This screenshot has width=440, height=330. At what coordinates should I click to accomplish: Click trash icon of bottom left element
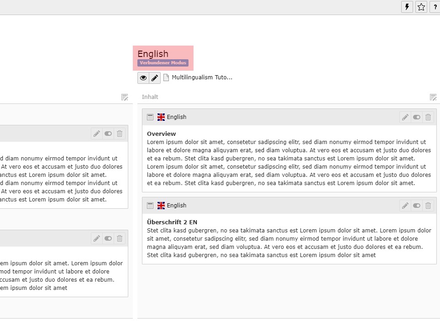click(x=120, y=238)
